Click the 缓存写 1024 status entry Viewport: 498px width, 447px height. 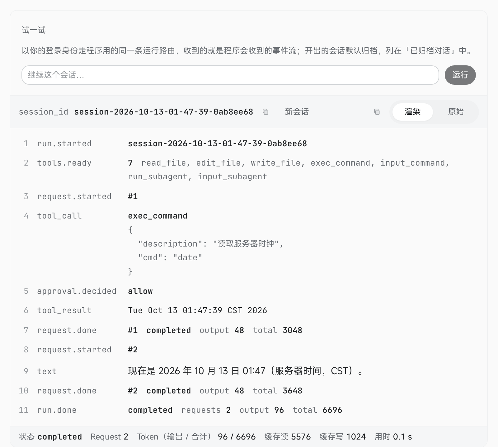point(343,437)
